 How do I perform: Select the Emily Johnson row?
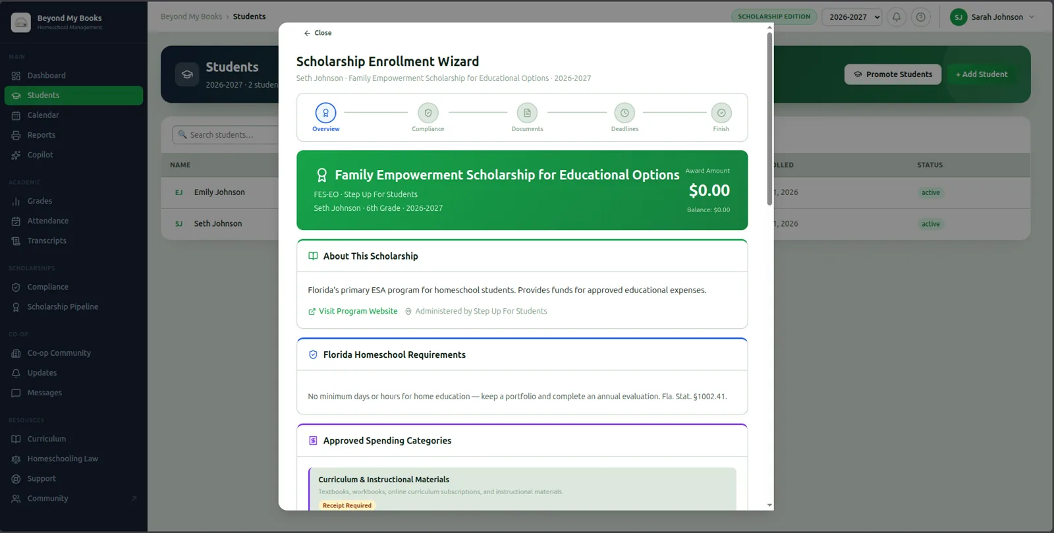click(596, 192)
